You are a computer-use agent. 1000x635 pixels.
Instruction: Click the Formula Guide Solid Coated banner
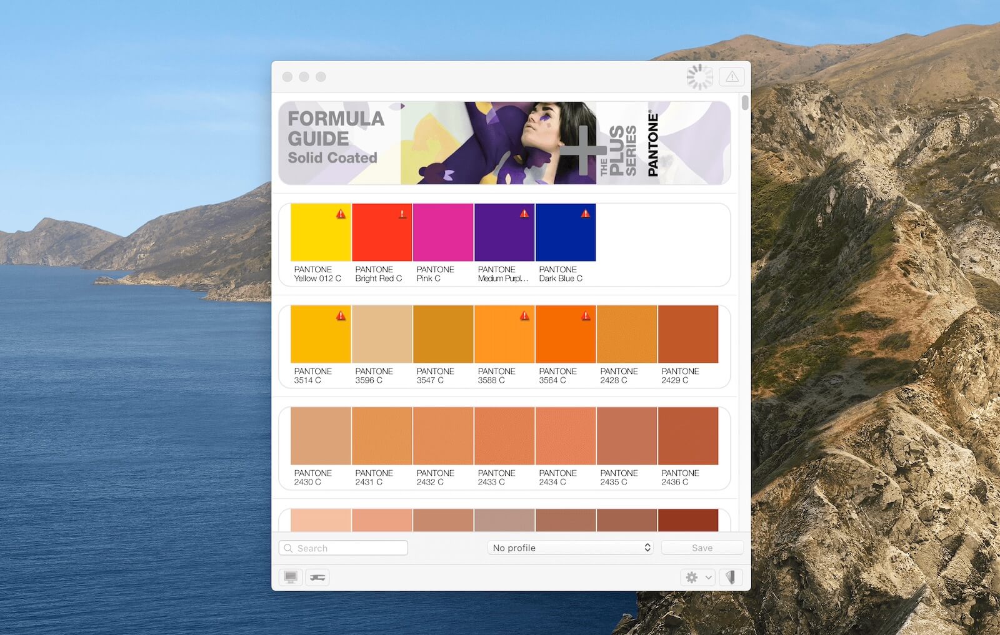pyautogui.click(x=504, y=143)
